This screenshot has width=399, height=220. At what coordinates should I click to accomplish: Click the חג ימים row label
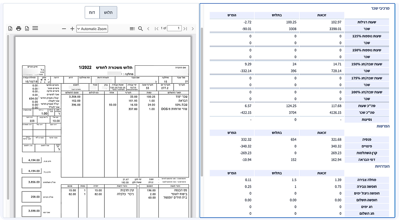tap(367, 207)
